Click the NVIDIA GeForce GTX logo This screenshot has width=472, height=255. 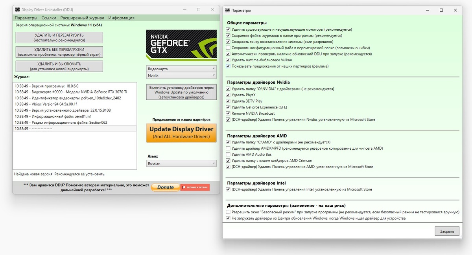click(181, 45)
